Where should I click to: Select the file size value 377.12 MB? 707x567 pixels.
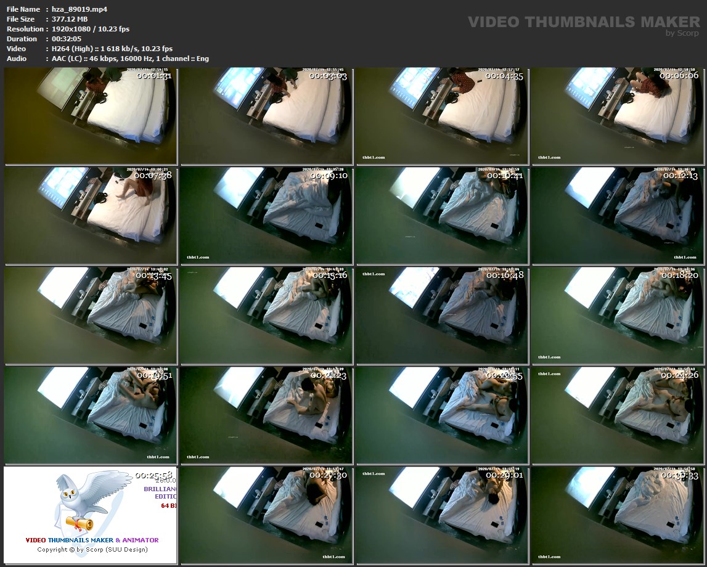tap(70, 19)
